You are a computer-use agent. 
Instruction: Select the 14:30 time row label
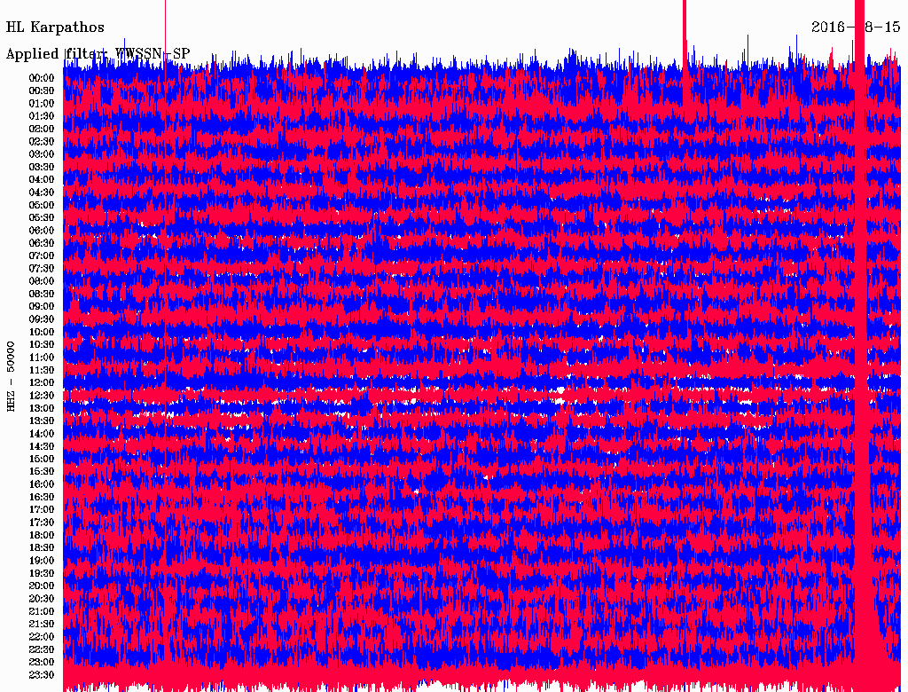pyautogui.click(x=42, y=446)
